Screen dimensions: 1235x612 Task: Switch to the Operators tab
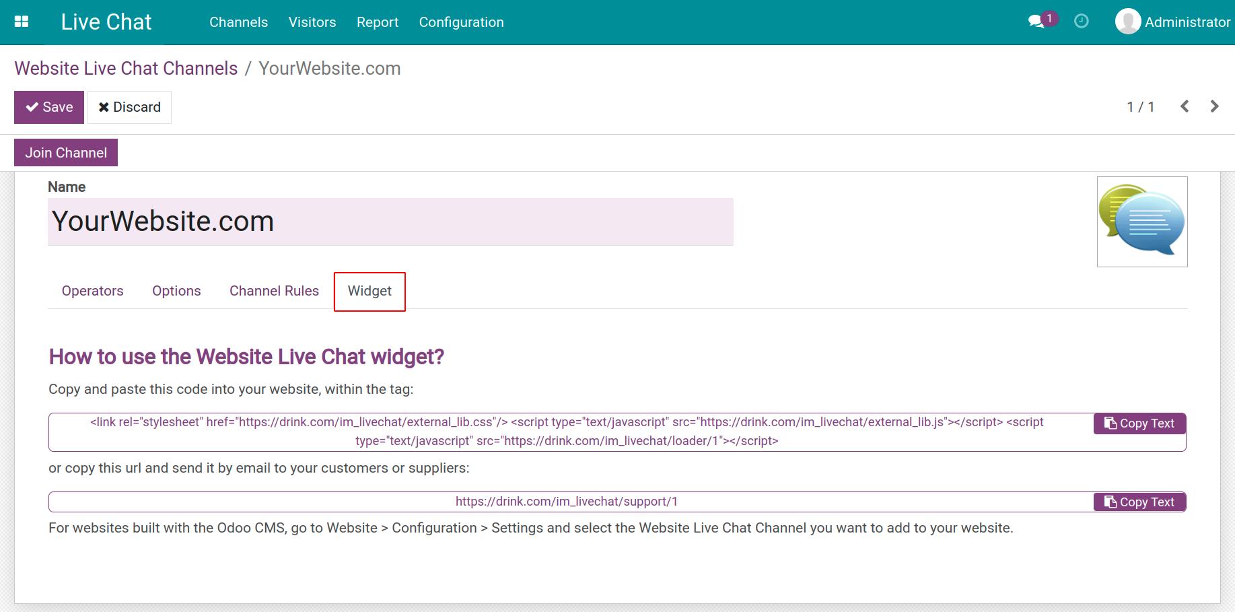[x=92, y=291]
